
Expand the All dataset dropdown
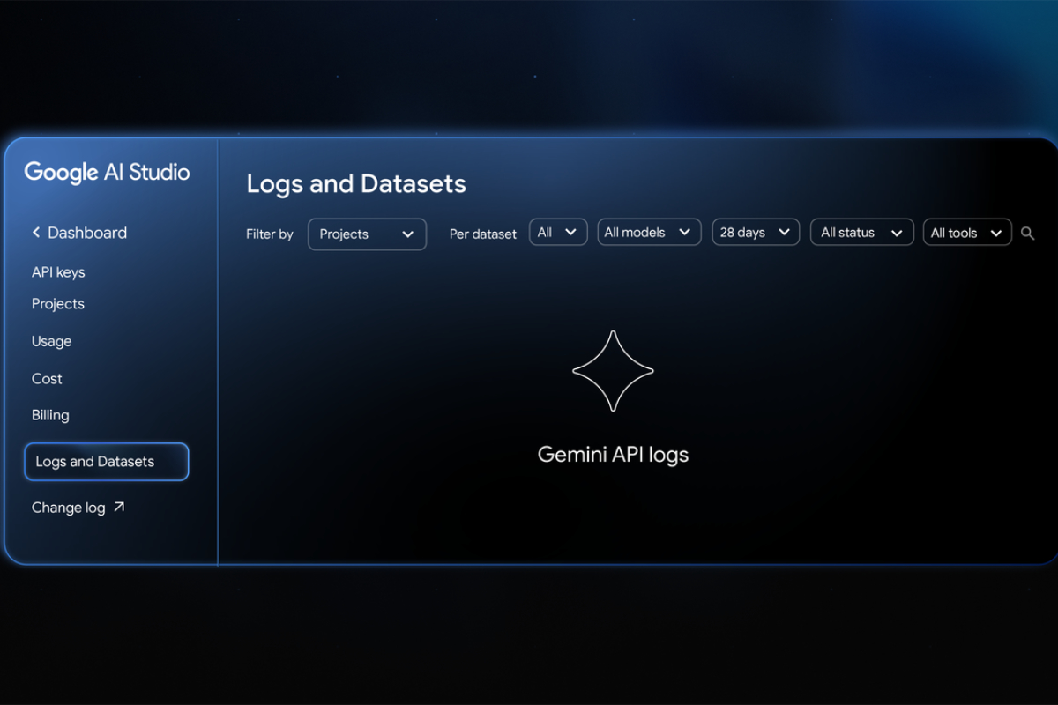pos(558,233)
